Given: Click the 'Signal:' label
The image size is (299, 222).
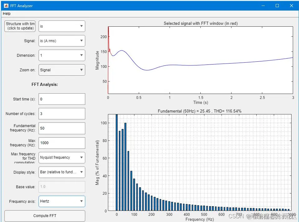Looking at the screenshot, I should [30, 41].
